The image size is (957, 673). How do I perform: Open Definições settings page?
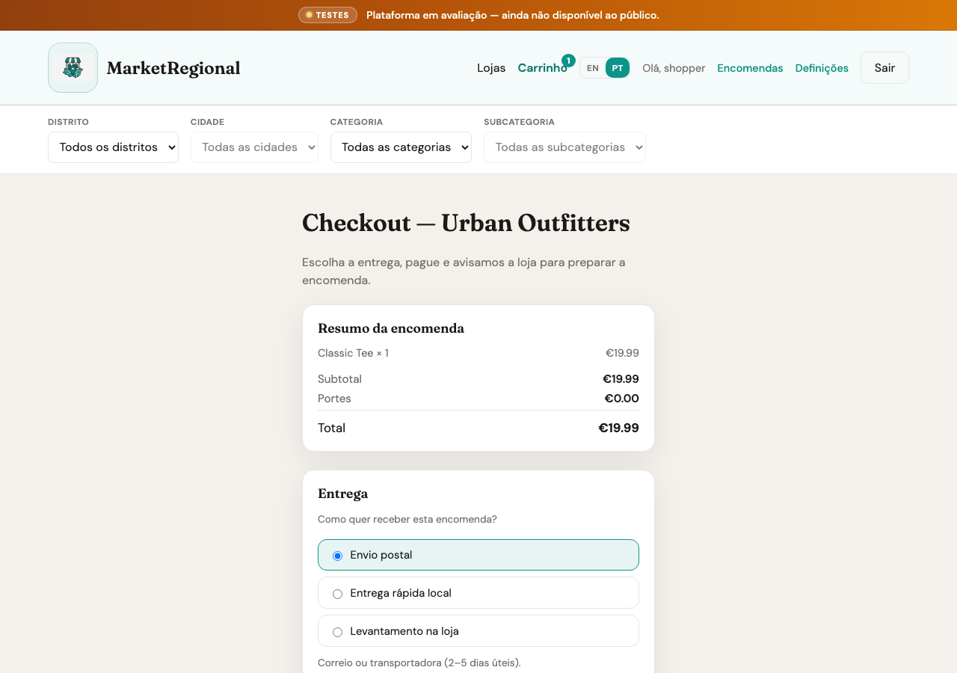822,68
